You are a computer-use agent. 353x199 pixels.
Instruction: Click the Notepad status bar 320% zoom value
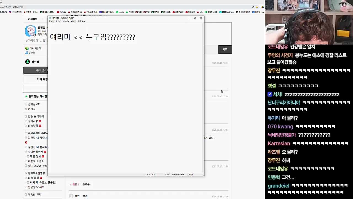click(x=167, y=175)
